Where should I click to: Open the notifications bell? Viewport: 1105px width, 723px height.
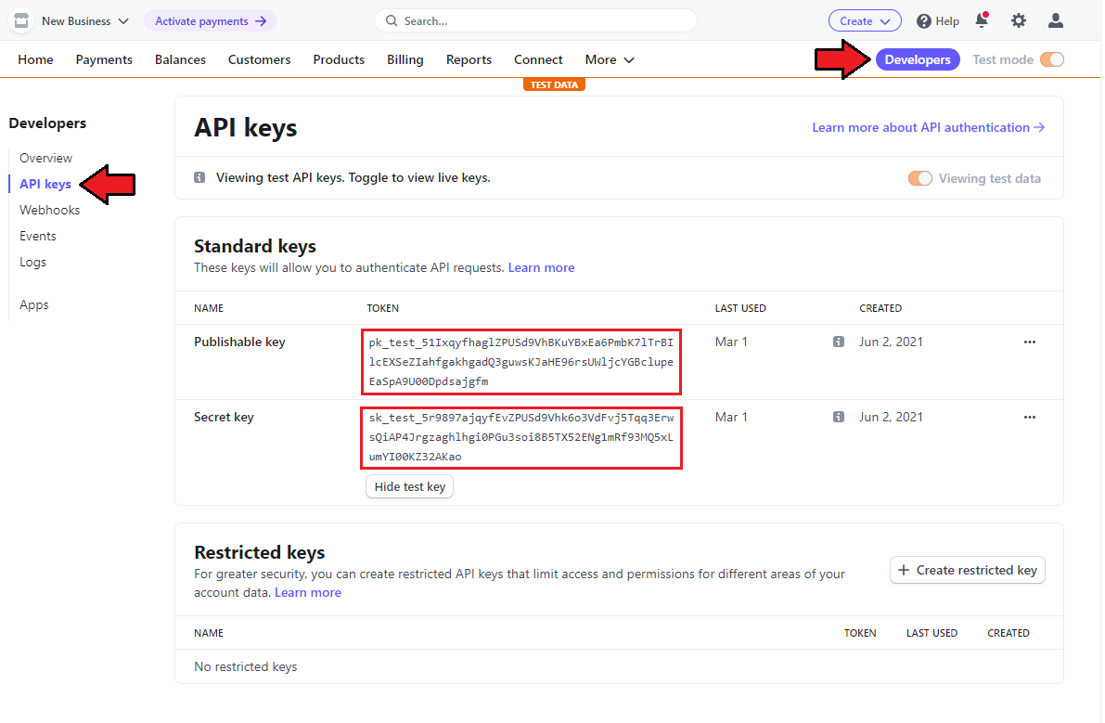pyautogui.click(x=983, y=19)
